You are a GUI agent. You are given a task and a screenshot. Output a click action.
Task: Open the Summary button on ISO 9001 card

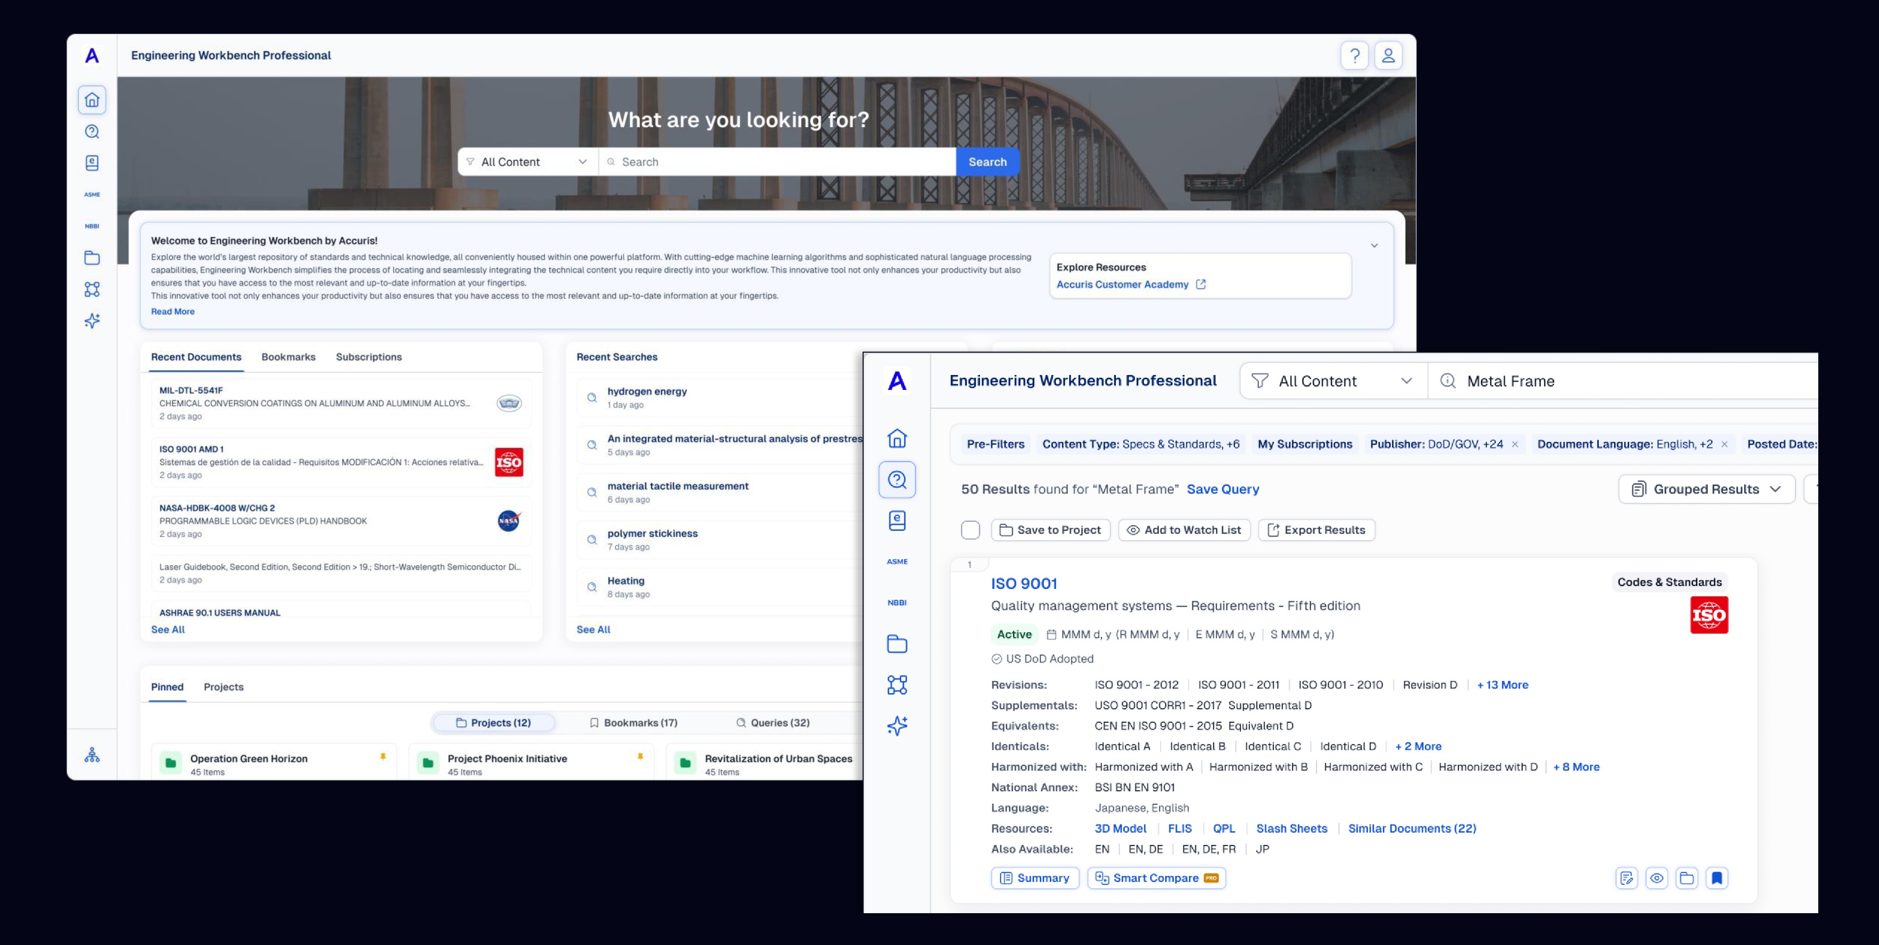[1035, 878]
